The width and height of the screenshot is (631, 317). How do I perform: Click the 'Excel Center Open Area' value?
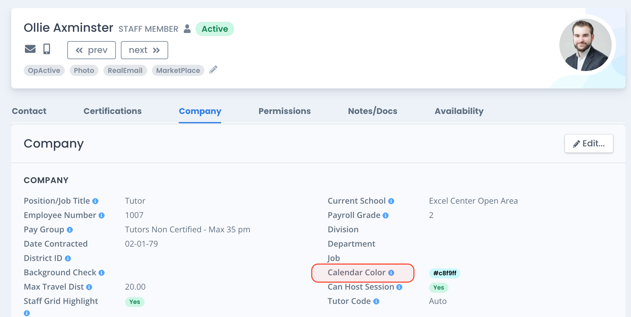click(473, 201)
